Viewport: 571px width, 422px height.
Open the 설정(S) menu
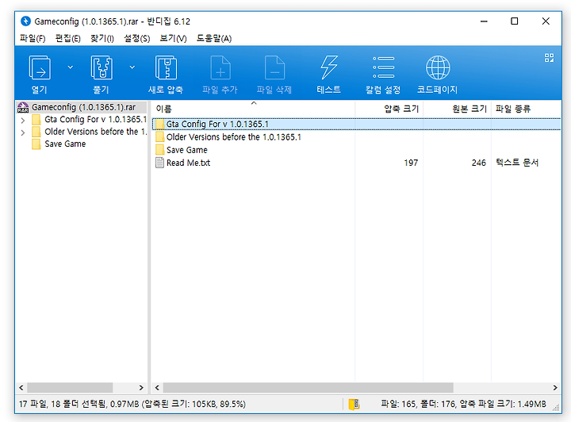pos(137,38)
